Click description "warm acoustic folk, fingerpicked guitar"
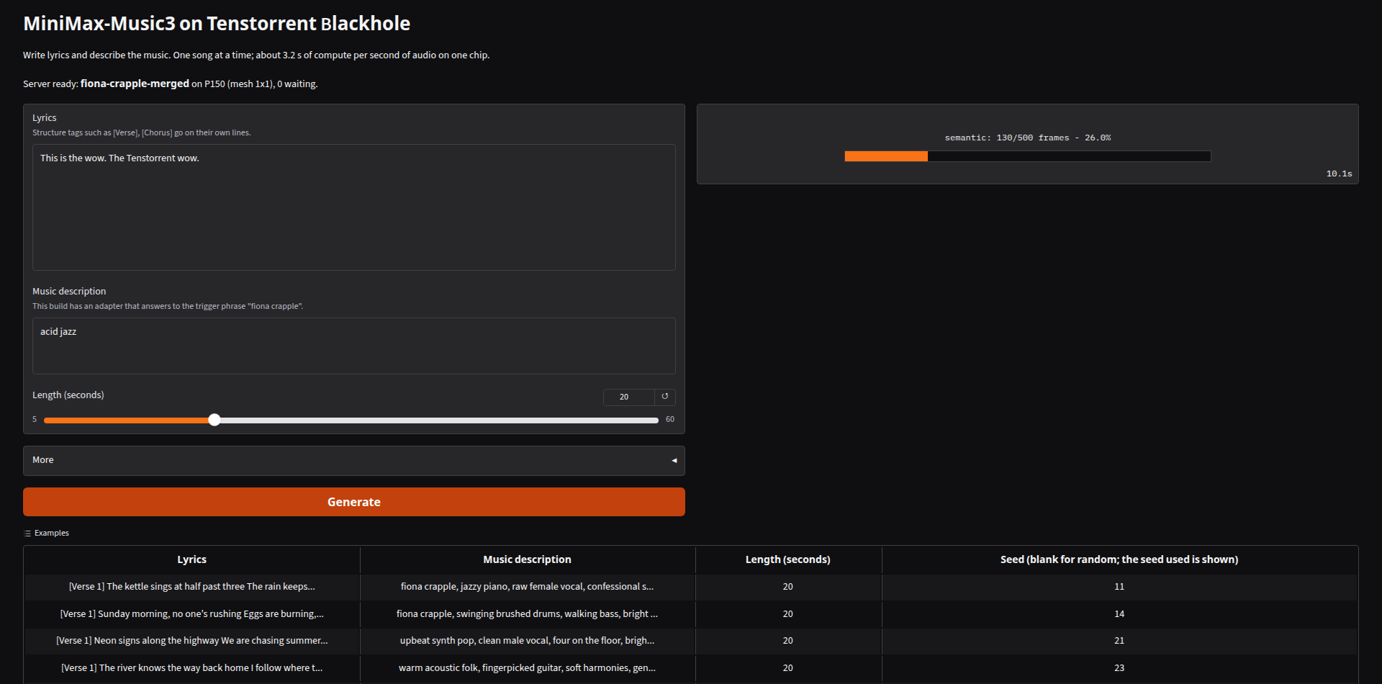Screen dimensions: 1382x684 528,668
